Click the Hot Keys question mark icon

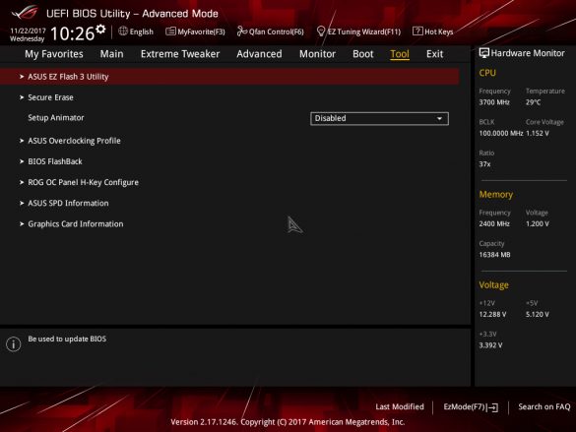point(417,31)
